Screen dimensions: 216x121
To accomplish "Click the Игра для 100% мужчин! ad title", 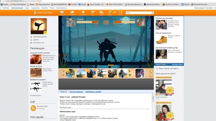I will [40, 53].
